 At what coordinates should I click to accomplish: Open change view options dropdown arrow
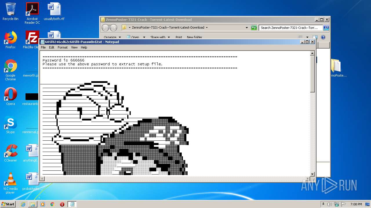[x=307, y=37]
